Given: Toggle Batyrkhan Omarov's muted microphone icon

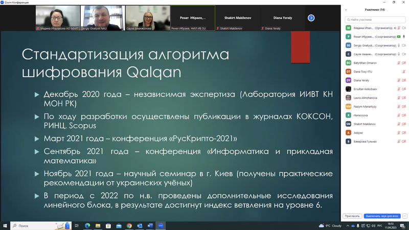Looking at the screenshot, I should (x=399, y=63).
